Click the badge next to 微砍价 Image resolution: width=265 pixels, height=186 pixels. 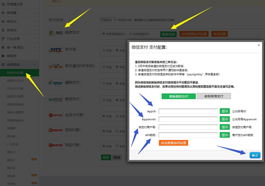[x=34, y=160]
